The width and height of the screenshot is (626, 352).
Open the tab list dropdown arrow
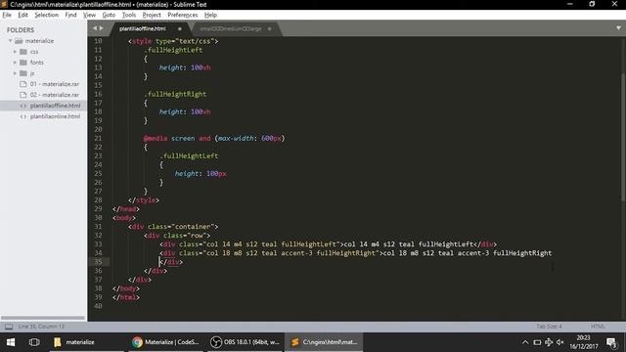(618, 28)
